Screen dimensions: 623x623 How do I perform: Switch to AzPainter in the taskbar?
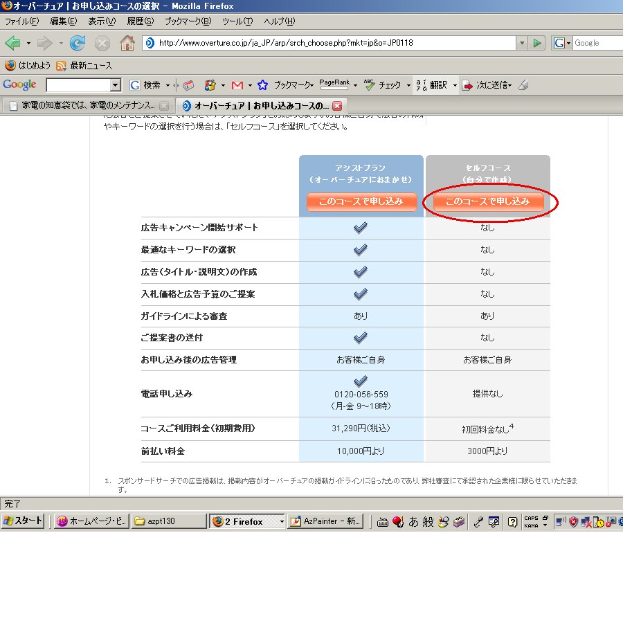[x=325, y=521]
